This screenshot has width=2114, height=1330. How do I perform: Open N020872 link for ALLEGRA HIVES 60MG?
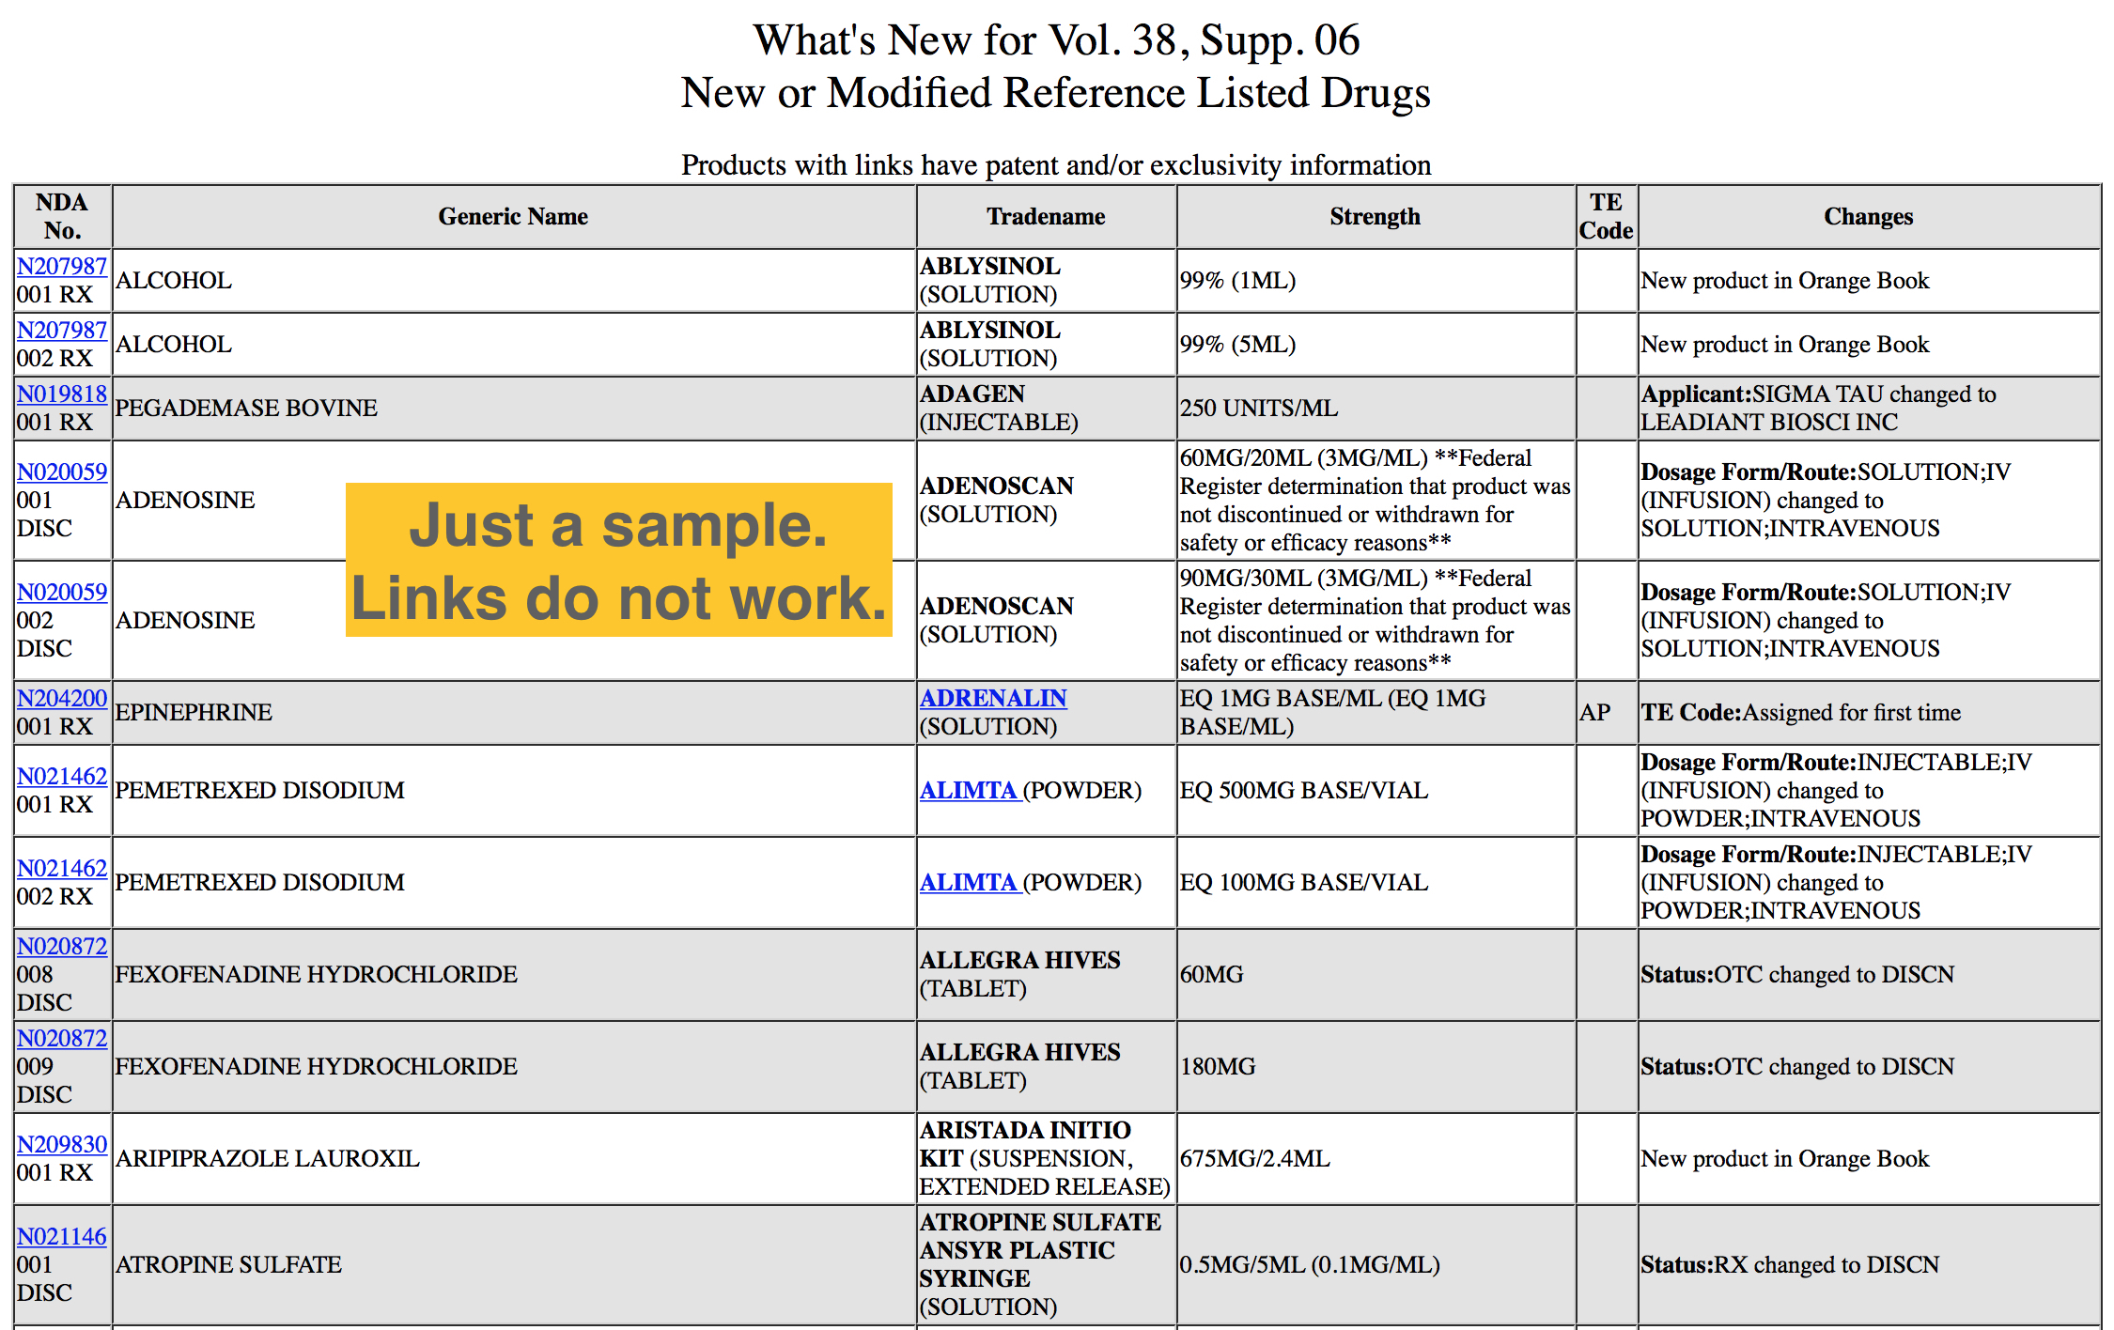[62, 946]
